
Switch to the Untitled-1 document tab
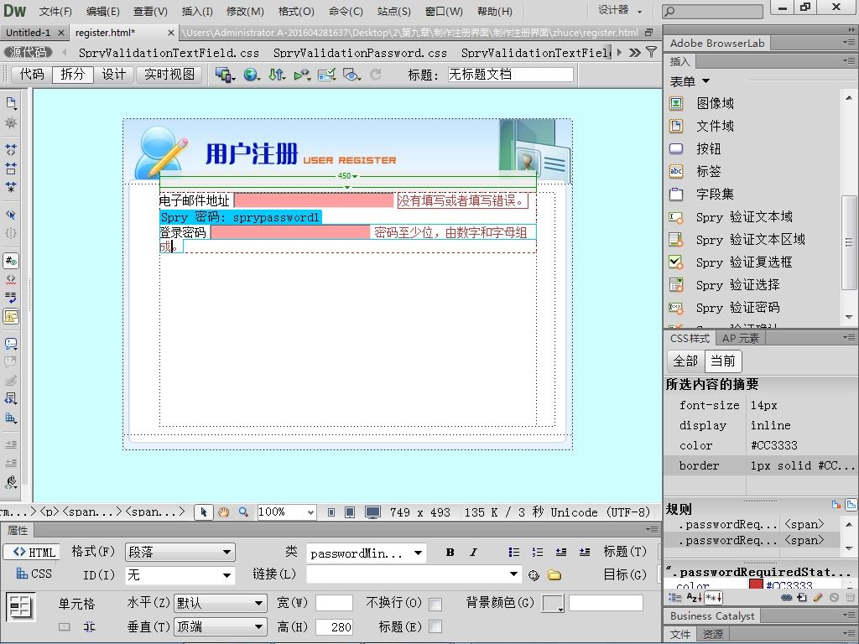click(x=28, y=33)
